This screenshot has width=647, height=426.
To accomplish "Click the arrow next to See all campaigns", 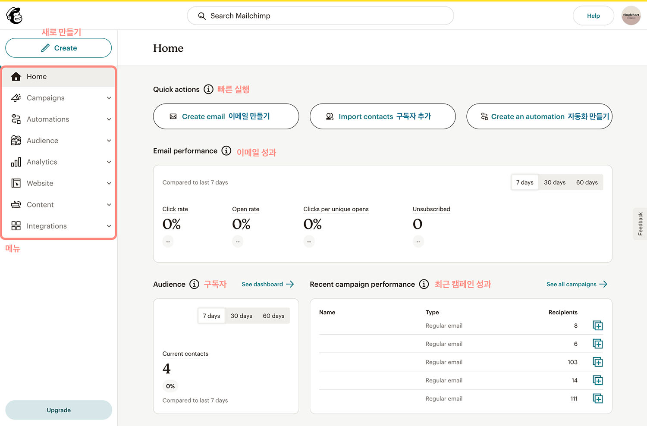I will pos(603,284).
